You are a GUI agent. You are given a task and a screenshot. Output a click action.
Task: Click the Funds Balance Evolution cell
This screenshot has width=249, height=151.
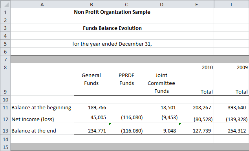(112, 28)
